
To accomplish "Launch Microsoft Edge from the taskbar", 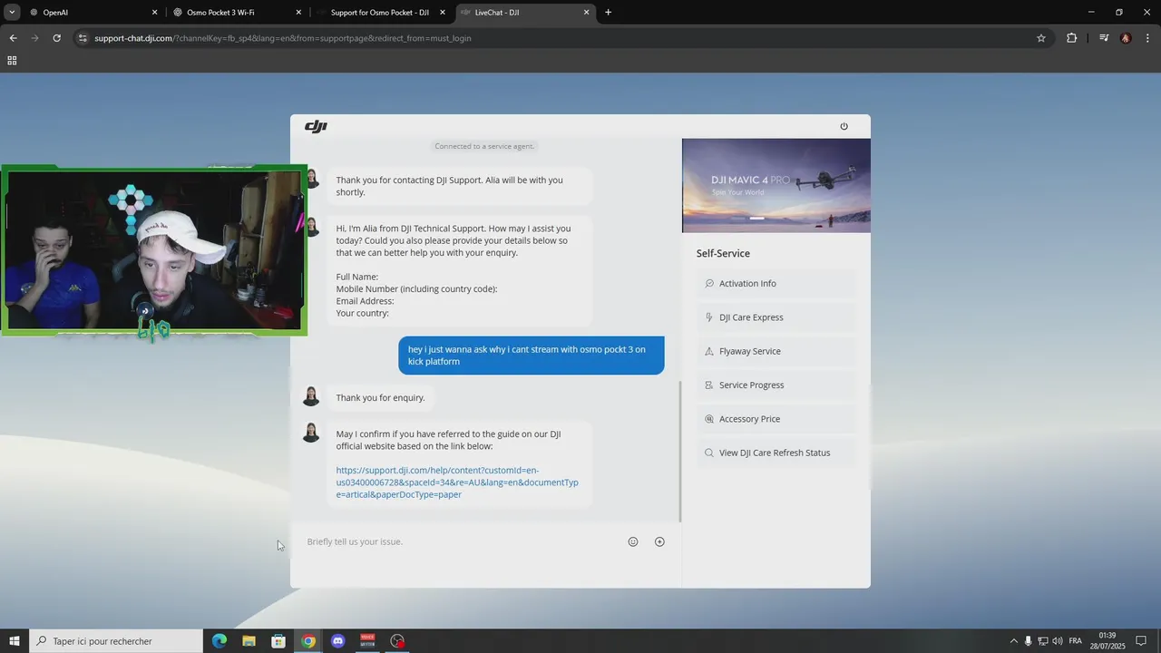I will click(220, 641).
